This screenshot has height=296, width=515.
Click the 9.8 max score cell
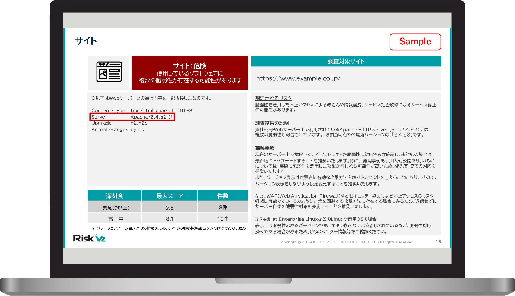coord(169,208)
